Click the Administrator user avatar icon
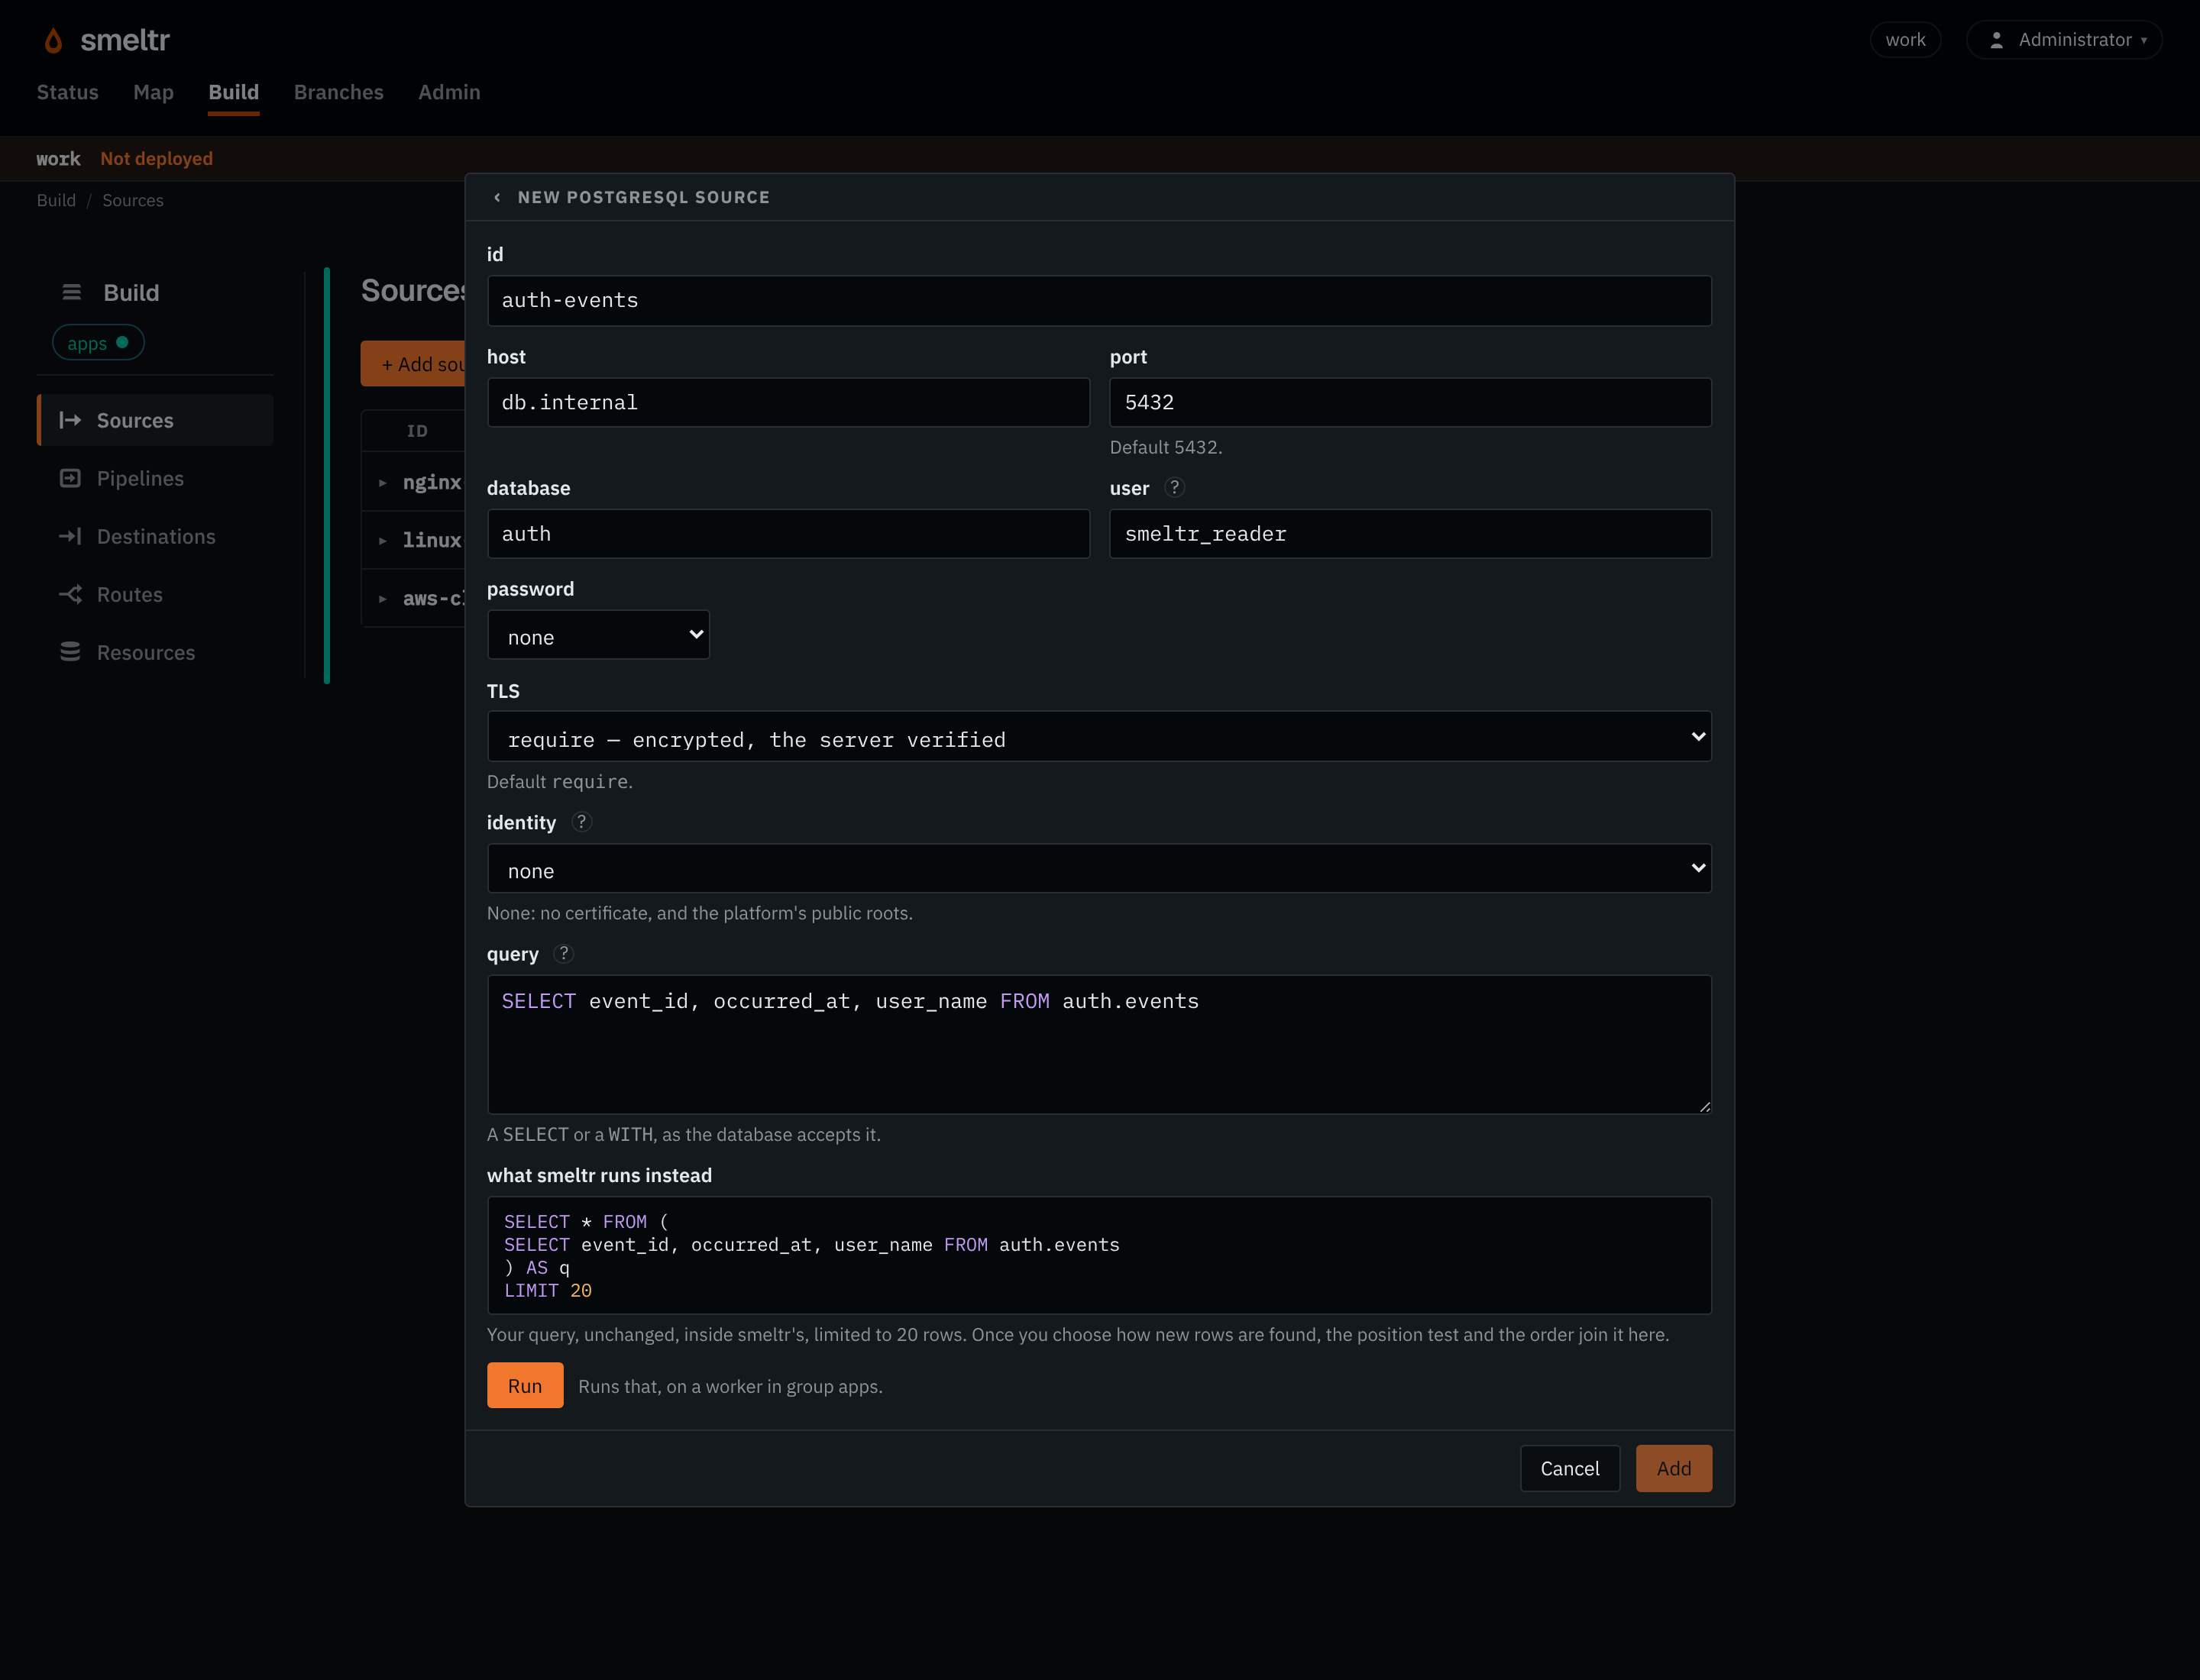Viewport: 2200px width, 1680px height. click(1996, 40)
